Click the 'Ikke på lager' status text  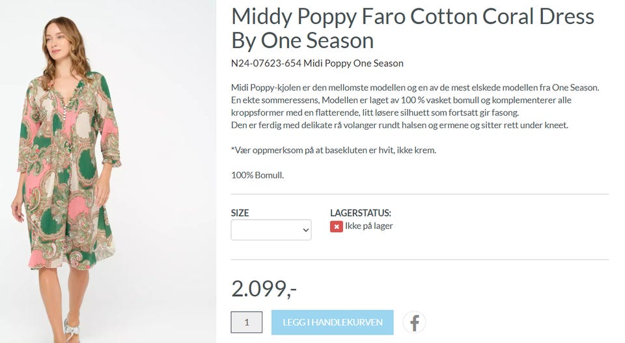368,226
